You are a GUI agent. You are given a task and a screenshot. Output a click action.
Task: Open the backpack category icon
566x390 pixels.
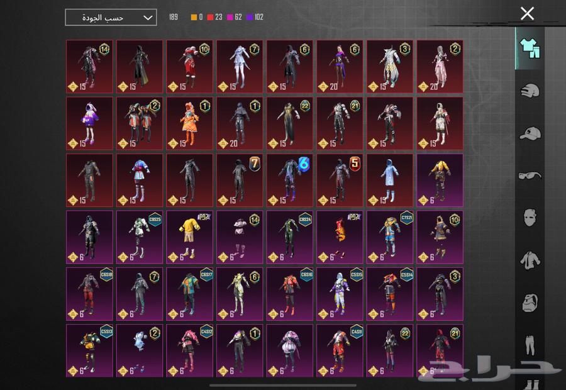tap(530, 302)
